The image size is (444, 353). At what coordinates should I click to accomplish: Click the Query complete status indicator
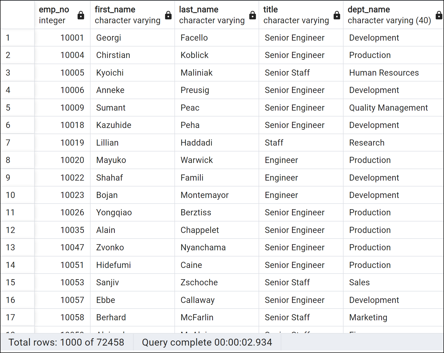click(x=207, y=342)
